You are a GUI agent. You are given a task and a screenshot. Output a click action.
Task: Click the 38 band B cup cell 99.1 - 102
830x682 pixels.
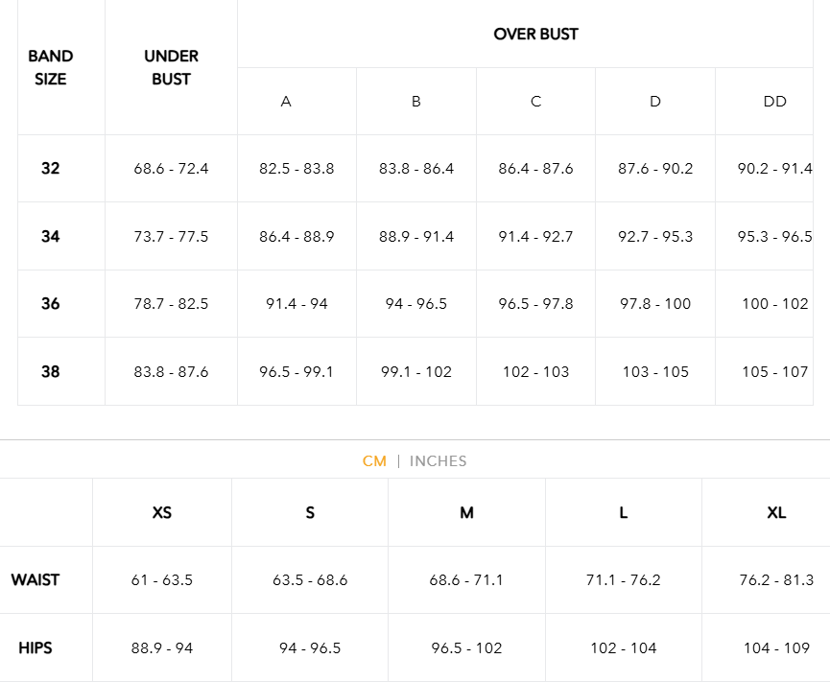[x=416, y=371]
